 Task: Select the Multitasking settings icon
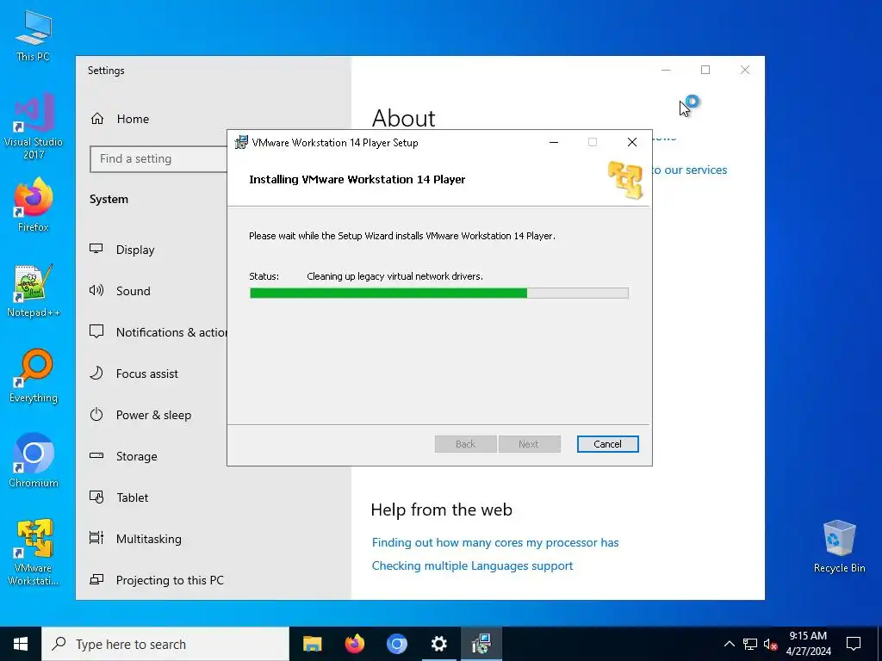[96, 538]
